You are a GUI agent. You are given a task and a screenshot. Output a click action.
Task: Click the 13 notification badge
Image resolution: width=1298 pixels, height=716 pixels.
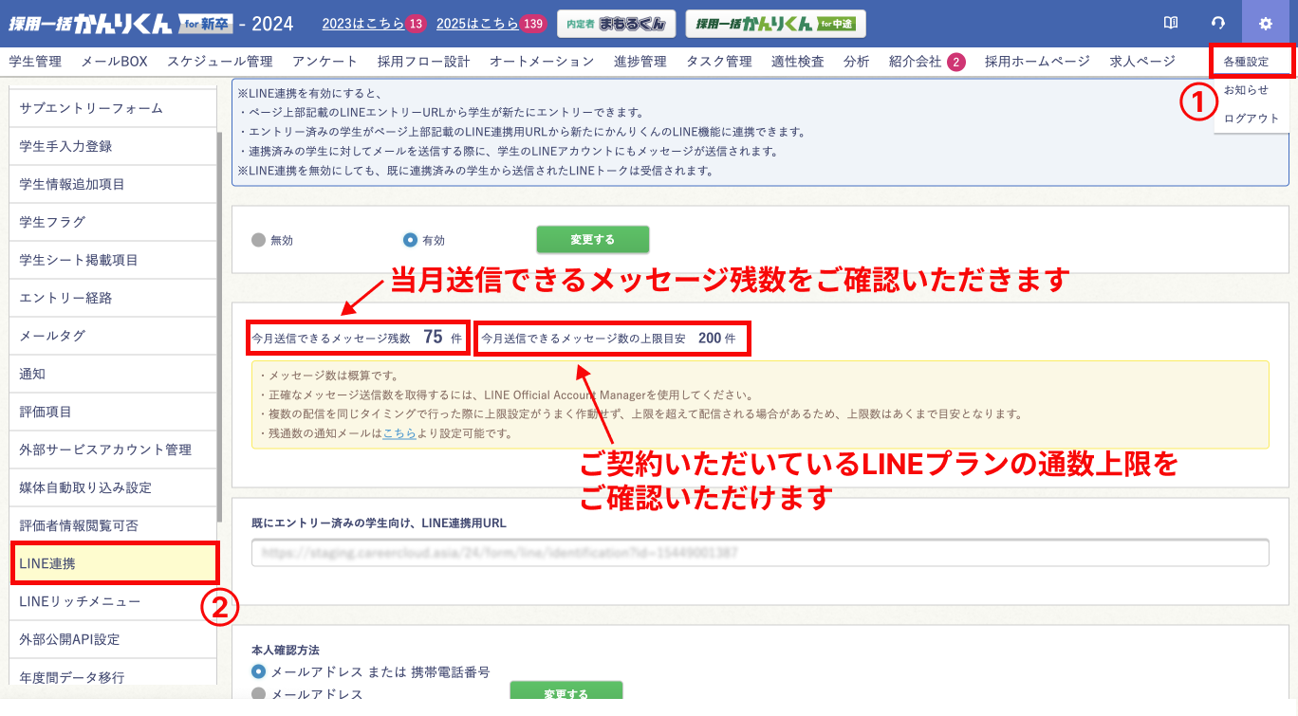[x=416, y=24]
